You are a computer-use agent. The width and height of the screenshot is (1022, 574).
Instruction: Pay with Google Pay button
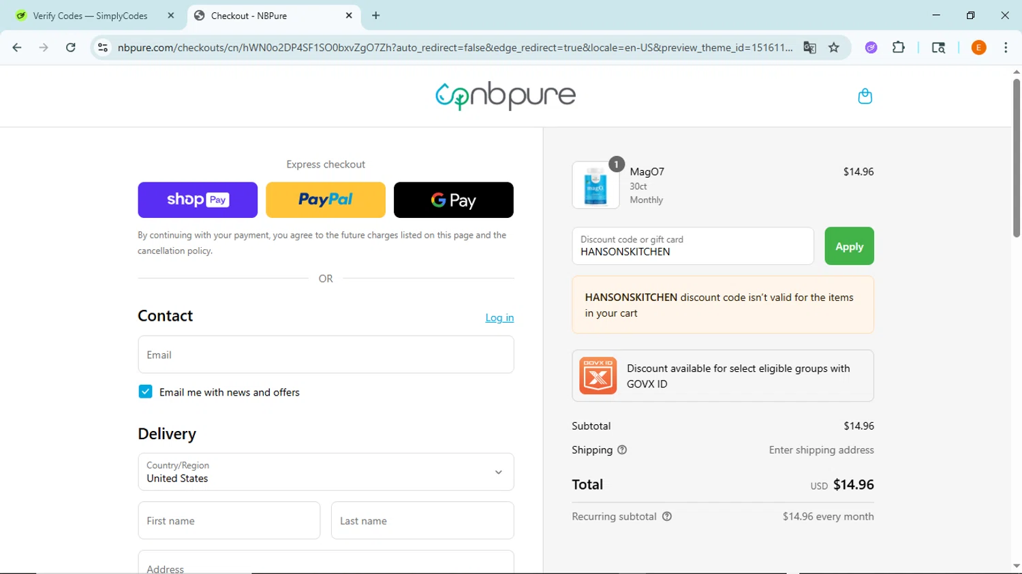point(454,200)
